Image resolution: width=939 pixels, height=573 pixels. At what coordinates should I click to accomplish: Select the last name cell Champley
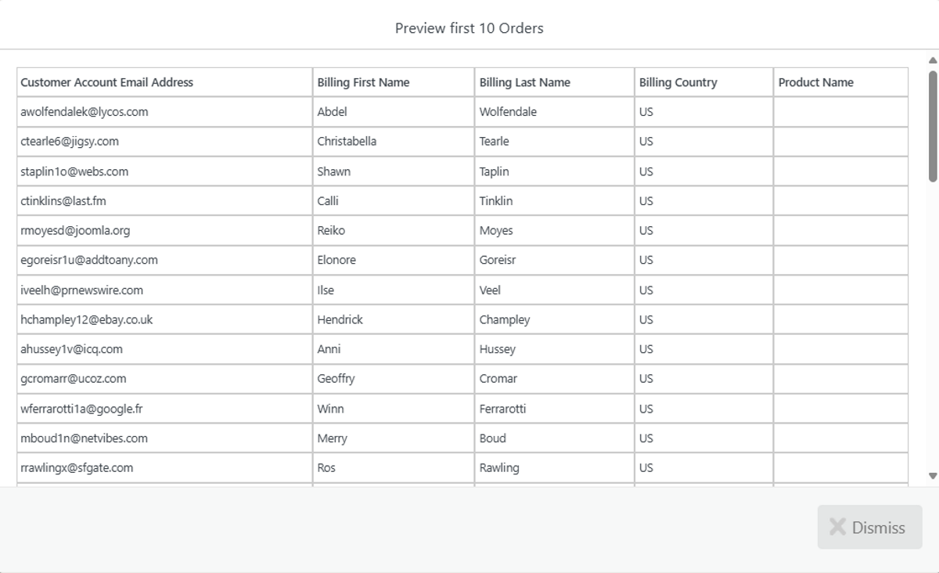[505, 319]
